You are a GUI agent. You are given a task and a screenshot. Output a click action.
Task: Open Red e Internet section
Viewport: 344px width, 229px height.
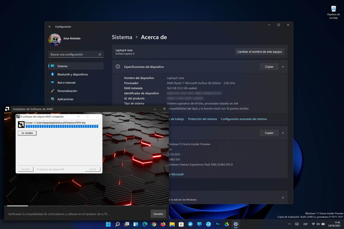(x=76, y=83)
